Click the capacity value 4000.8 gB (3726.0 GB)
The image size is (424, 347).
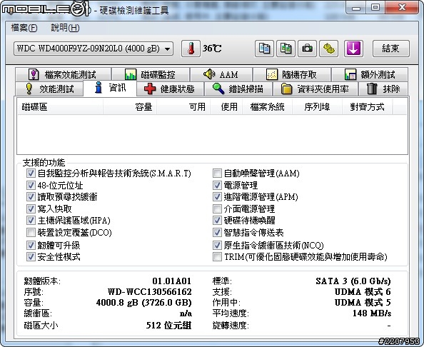[144, 302]
